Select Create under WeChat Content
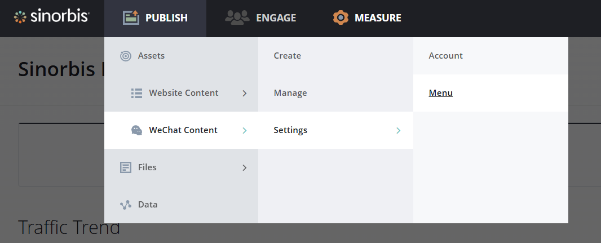601x243 pixels. point(288,56)
